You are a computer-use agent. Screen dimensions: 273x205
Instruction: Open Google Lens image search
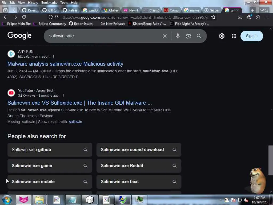pos(188,36)
